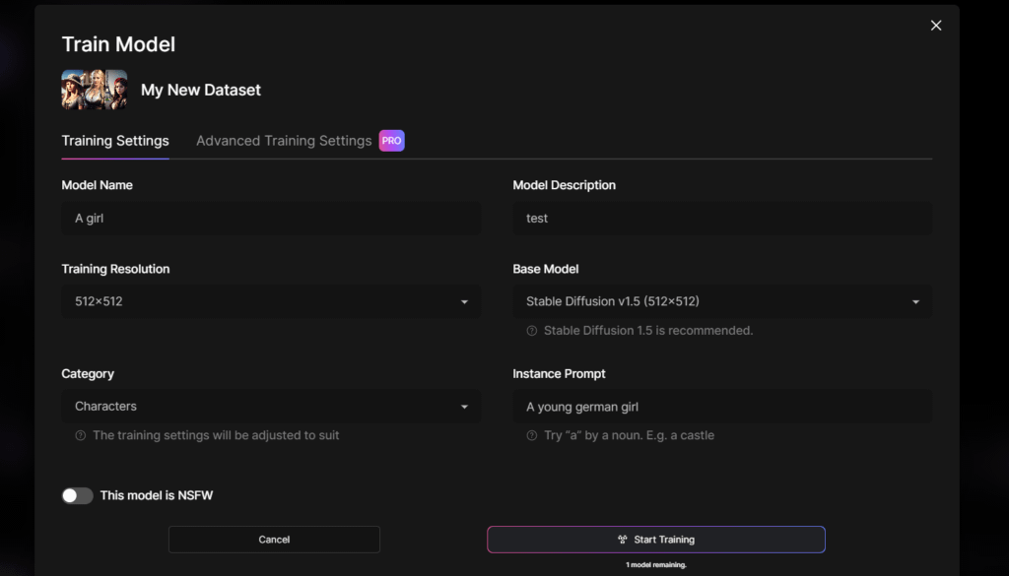Click the PRO badge icon
Screen dimensions: 1009x576
click(391, 141)
